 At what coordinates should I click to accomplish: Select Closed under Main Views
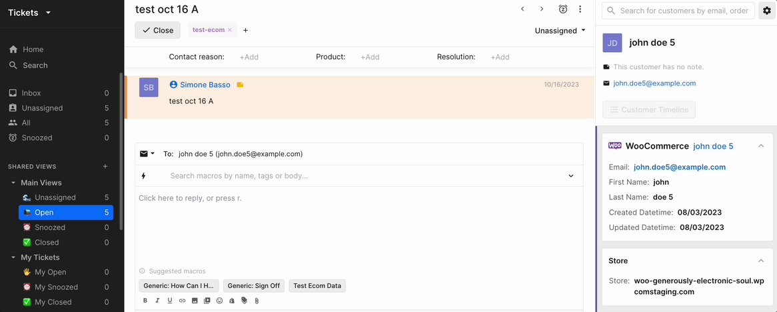pyautogui.click(x=47, y=242)
